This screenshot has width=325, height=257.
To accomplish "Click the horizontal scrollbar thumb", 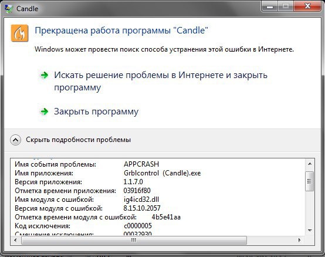I will pos(134,240).
